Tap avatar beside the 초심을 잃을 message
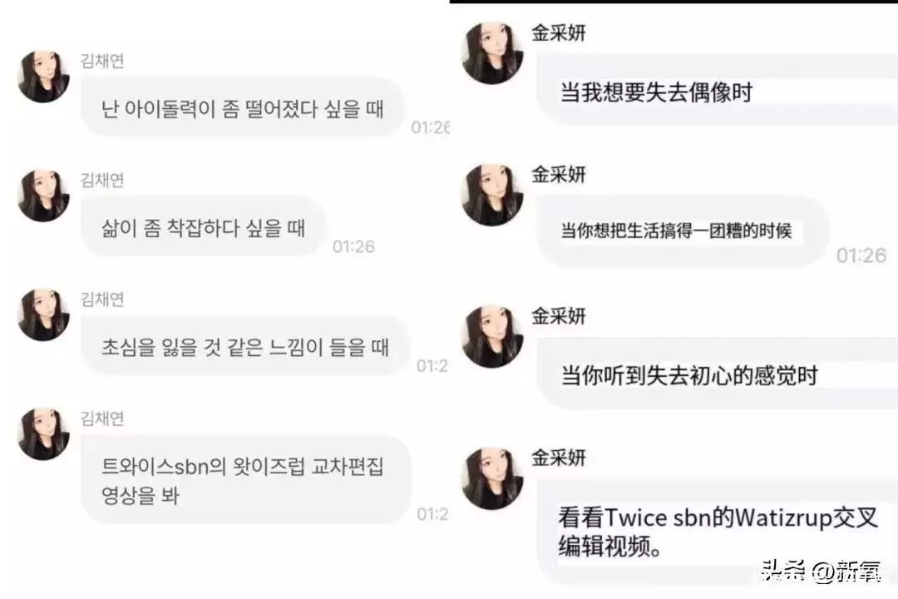This screenshot has height=599, width=898. click(44, 314)
